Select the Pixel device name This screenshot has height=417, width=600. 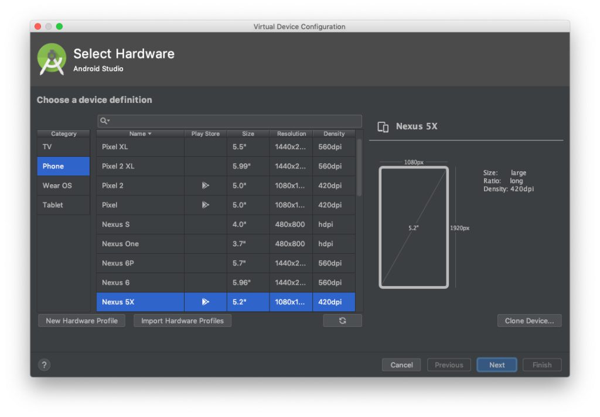pos(110,205)
